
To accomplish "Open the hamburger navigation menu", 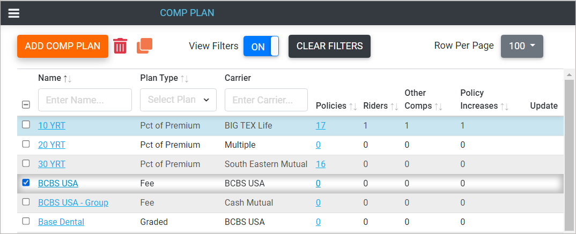I will [x=14, y=13].
